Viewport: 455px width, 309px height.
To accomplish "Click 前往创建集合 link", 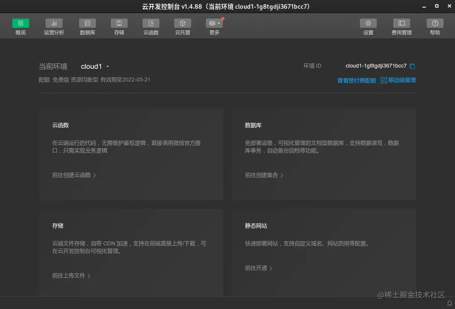I will tap(264, 175).
